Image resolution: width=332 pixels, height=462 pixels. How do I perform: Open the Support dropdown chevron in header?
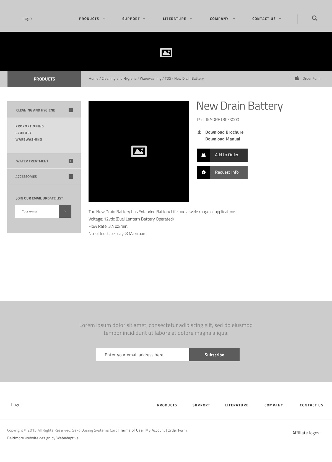coord(144,19)
